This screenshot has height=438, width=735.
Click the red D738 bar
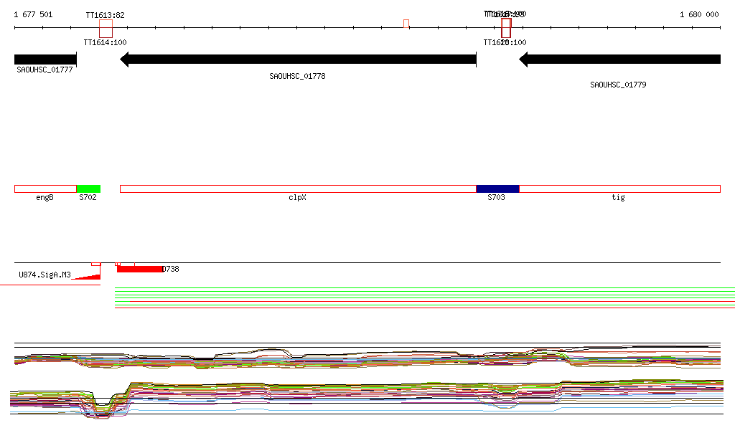[x=140, y=269]
